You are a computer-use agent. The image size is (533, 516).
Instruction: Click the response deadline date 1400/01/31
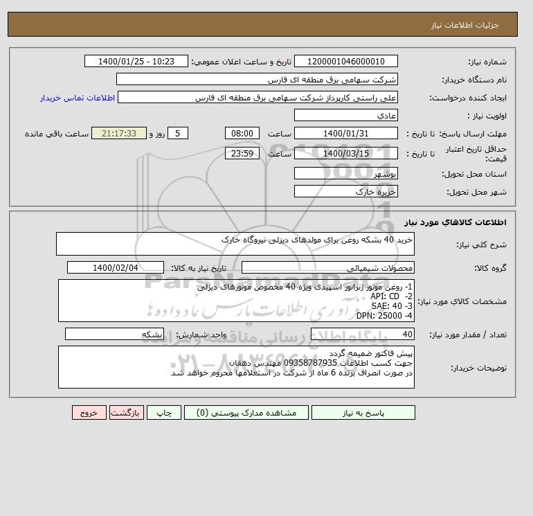point(345,134)
